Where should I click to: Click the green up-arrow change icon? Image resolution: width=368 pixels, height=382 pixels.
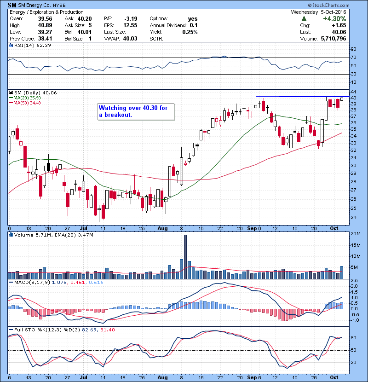point(304,19)
